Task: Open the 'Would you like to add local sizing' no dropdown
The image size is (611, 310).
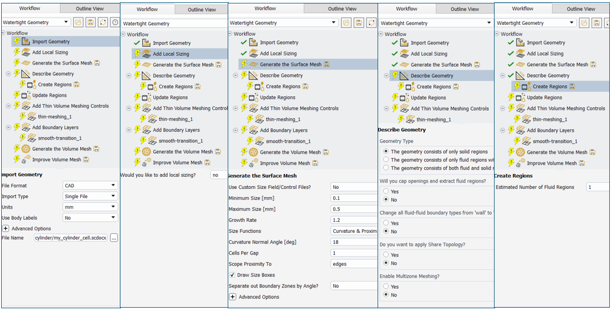Action: coord(220,175)
